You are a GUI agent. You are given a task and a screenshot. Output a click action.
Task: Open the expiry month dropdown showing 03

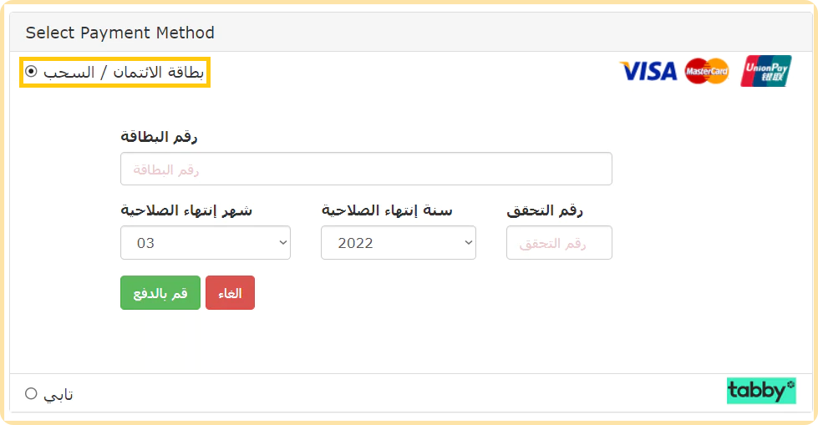click(x=206, y=242)
